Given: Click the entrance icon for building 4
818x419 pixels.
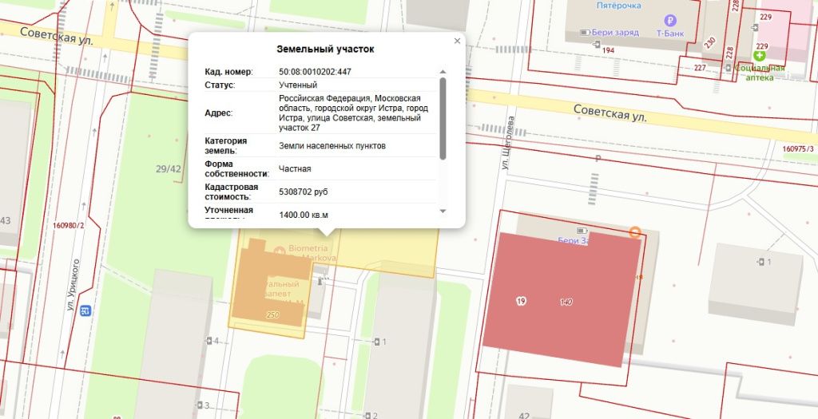Looking at the screenshot, I should point(208,342).
